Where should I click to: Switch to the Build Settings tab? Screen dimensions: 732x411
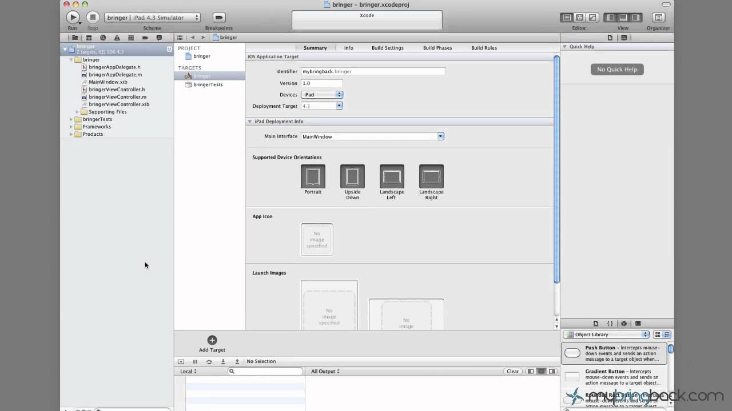tap(388, 48)
